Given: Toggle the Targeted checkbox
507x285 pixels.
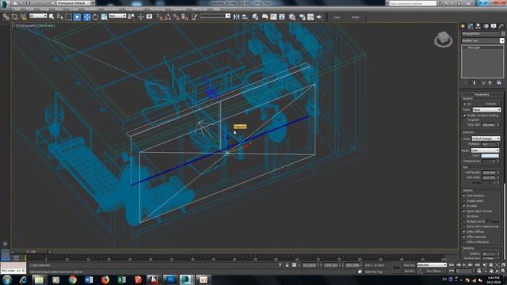Looking at the screenshot, I should pos(465,120).
